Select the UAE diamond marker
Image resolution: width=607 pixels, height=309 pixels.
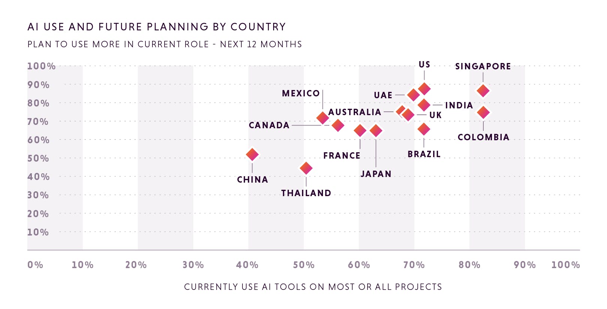coord(413,95)
